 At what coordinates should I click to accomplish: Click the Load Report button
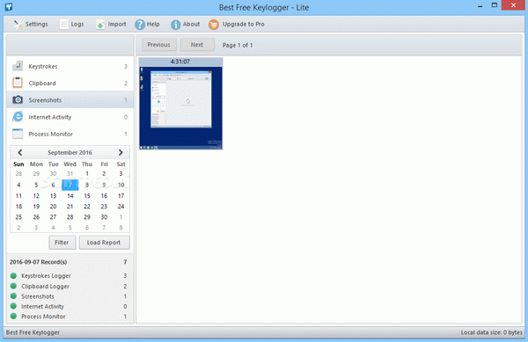point(104,243)
